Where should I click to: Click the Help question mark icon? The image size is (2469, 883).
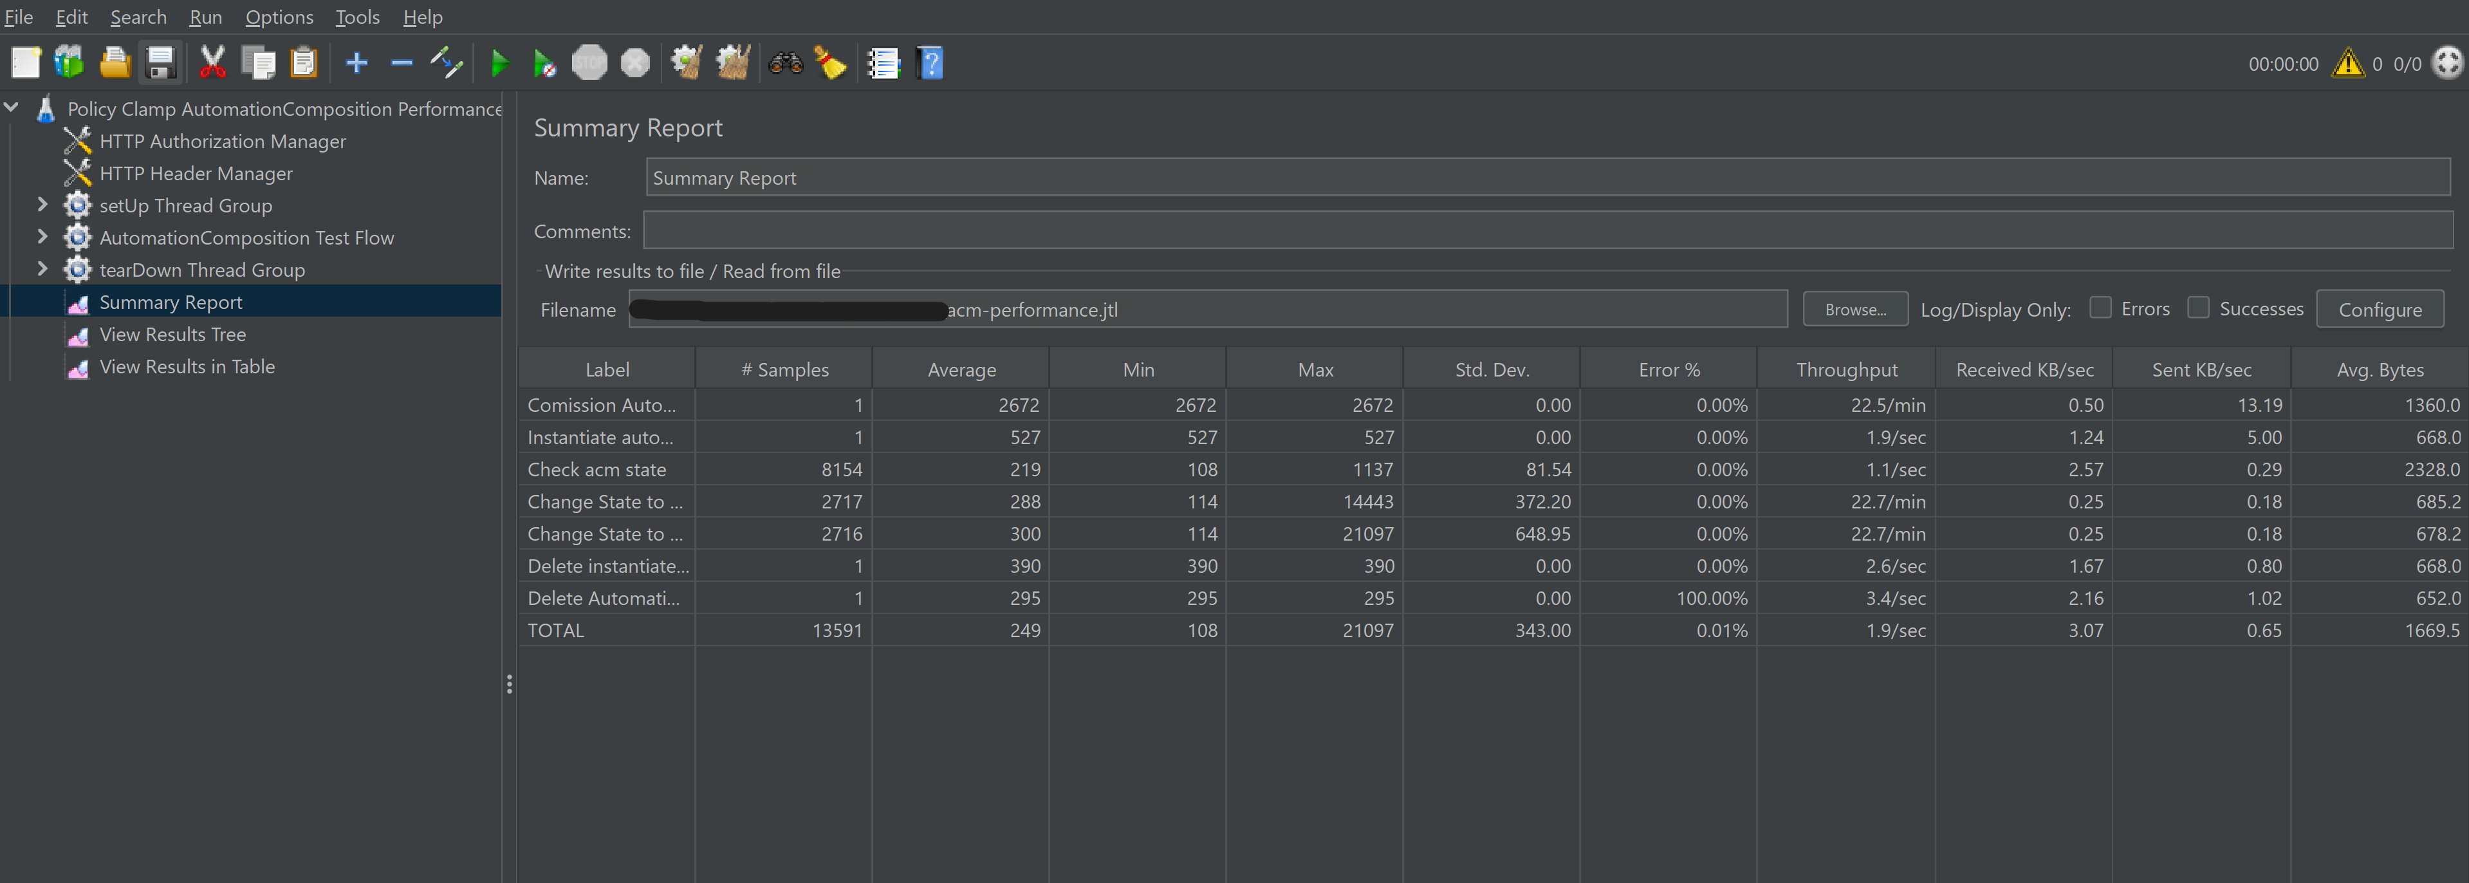[930, 63]
